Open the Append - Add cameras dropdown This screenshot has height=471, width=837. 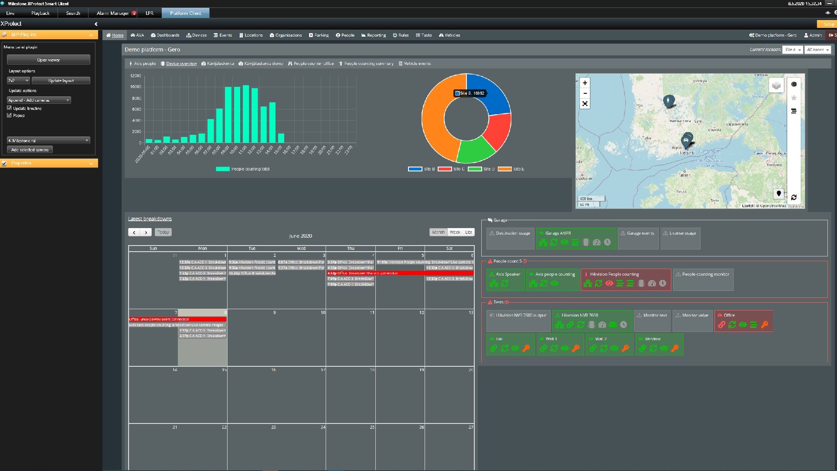[39, 100]
